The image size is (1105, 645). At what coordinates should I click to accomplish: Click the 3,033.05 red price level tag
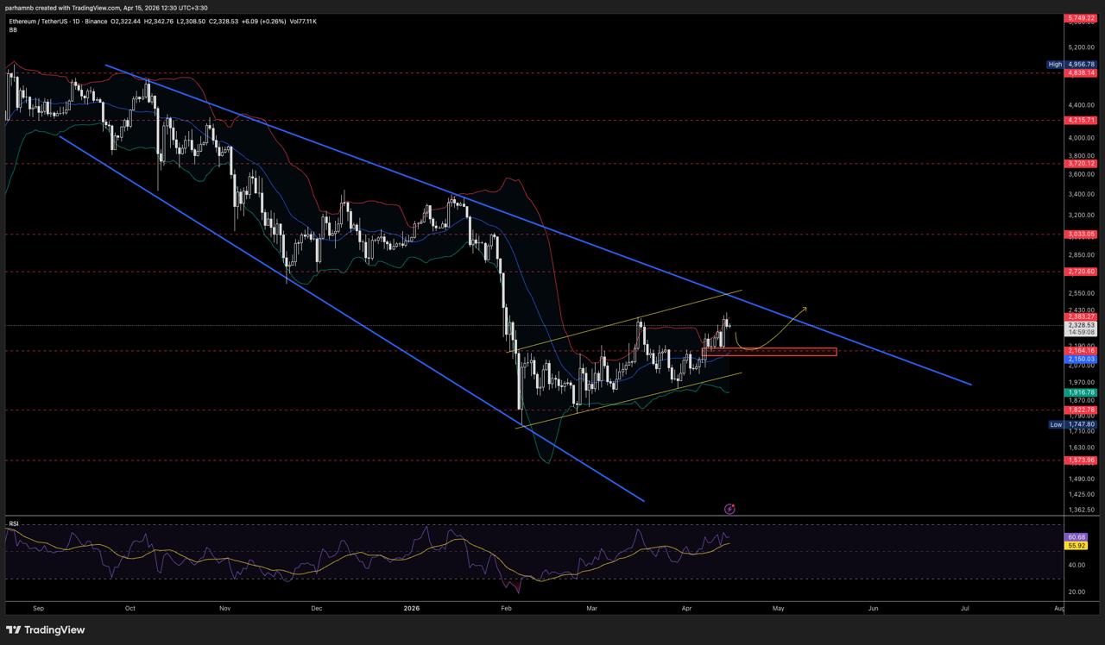tap(1081, 234)
